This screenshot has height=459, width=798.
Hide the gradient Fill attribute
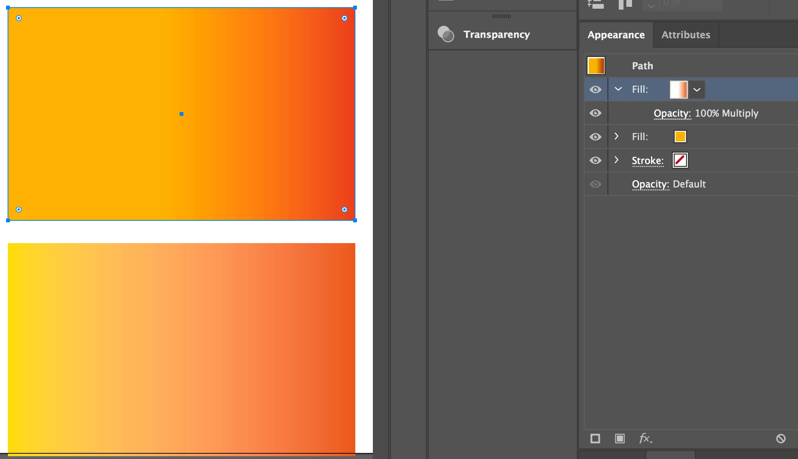point(596,89)
